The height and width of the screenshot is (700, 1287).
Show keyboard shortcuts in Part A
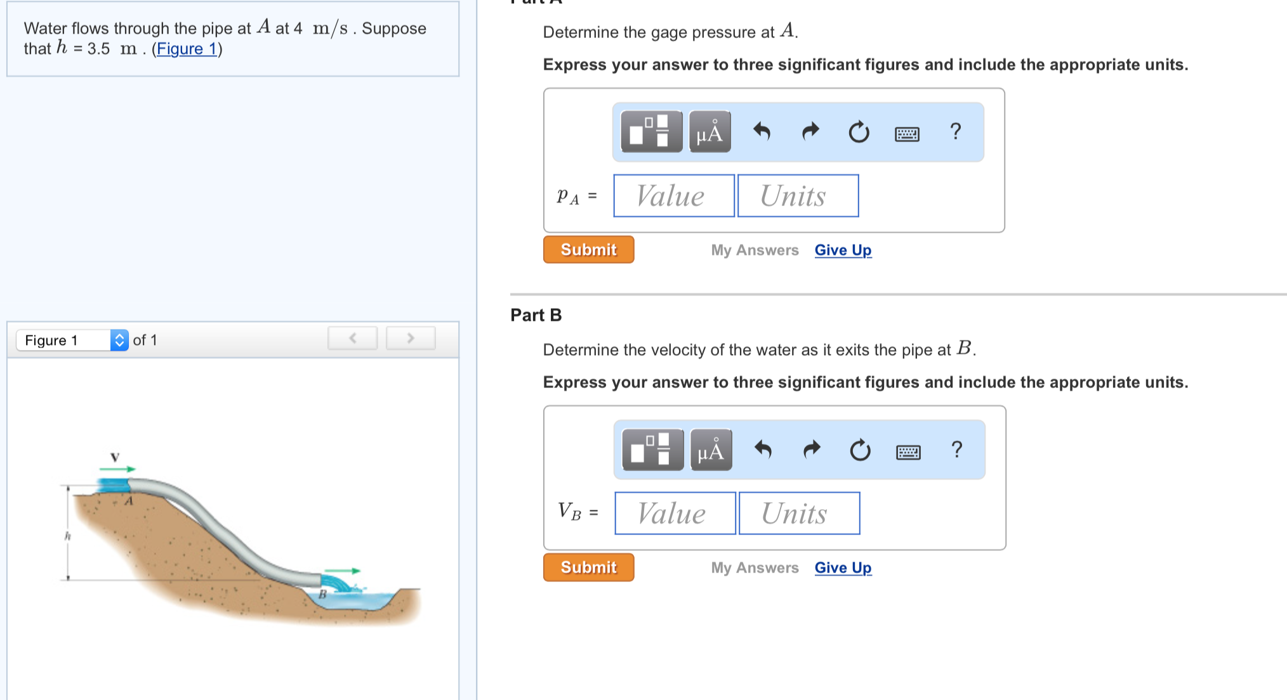(907, 134)
